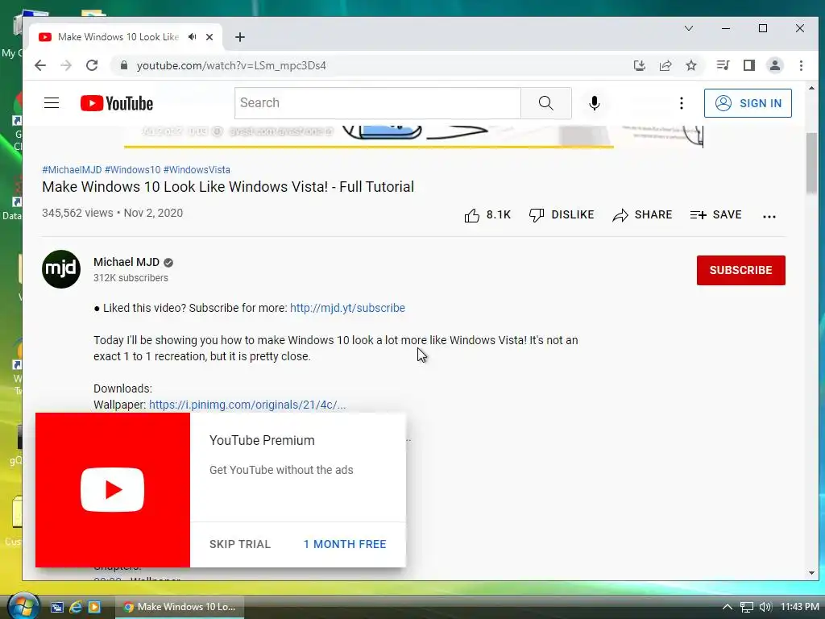Show hidden tray icons chevron

point(728,607)
